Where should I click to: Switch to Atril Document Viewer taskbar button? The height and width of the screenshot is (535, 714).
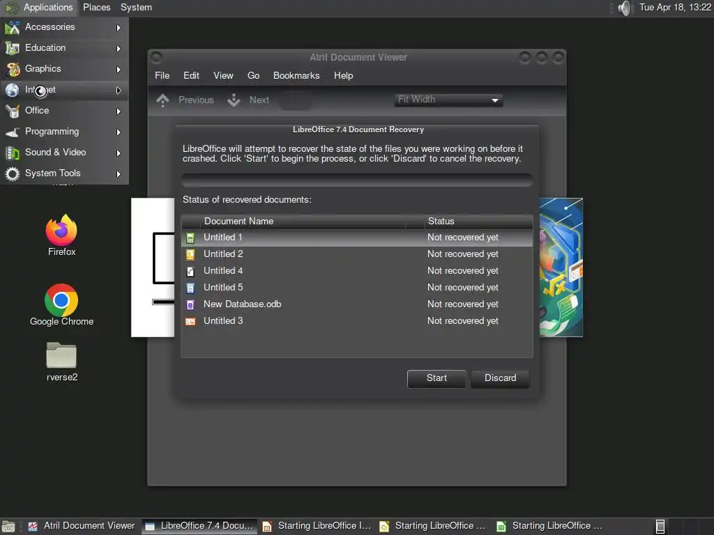[x=82, y=527]
